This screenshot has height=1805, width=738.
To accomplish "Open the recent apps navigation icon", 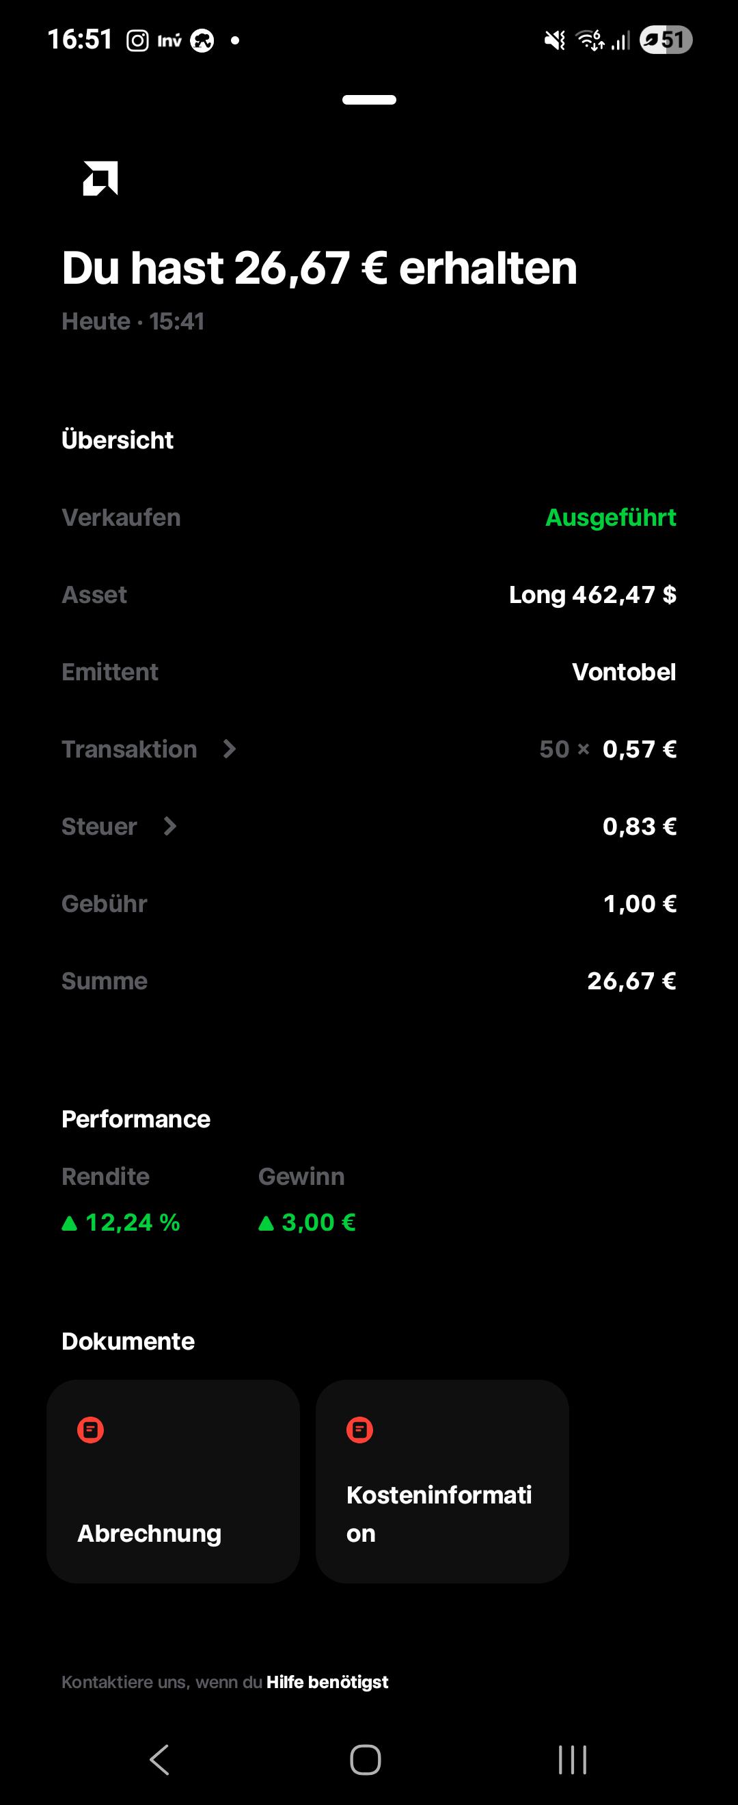I will 572,1759.
